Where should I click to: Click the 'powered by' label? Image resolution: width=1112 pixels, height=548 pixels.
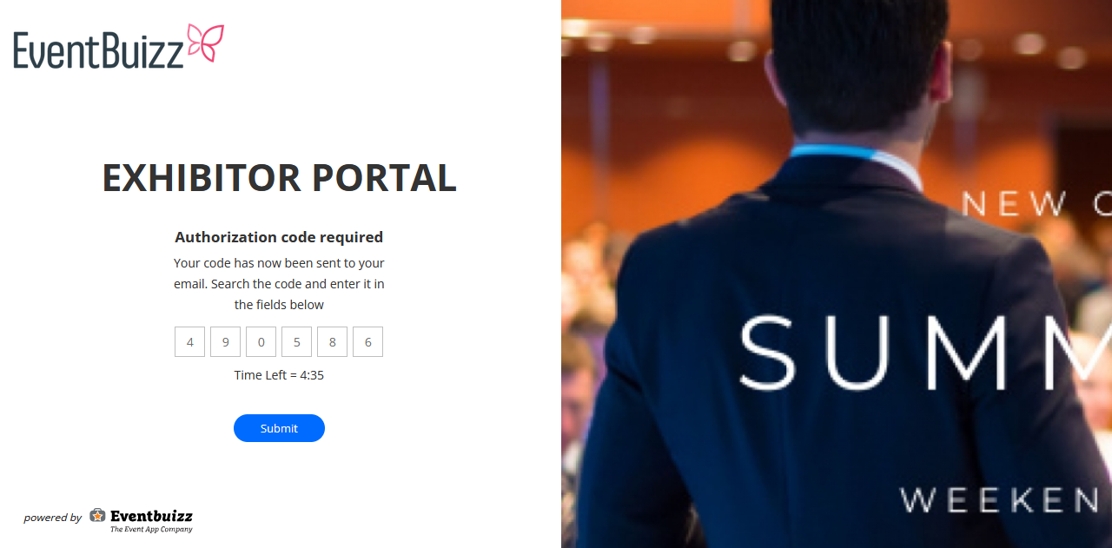[x=52, y=518]
